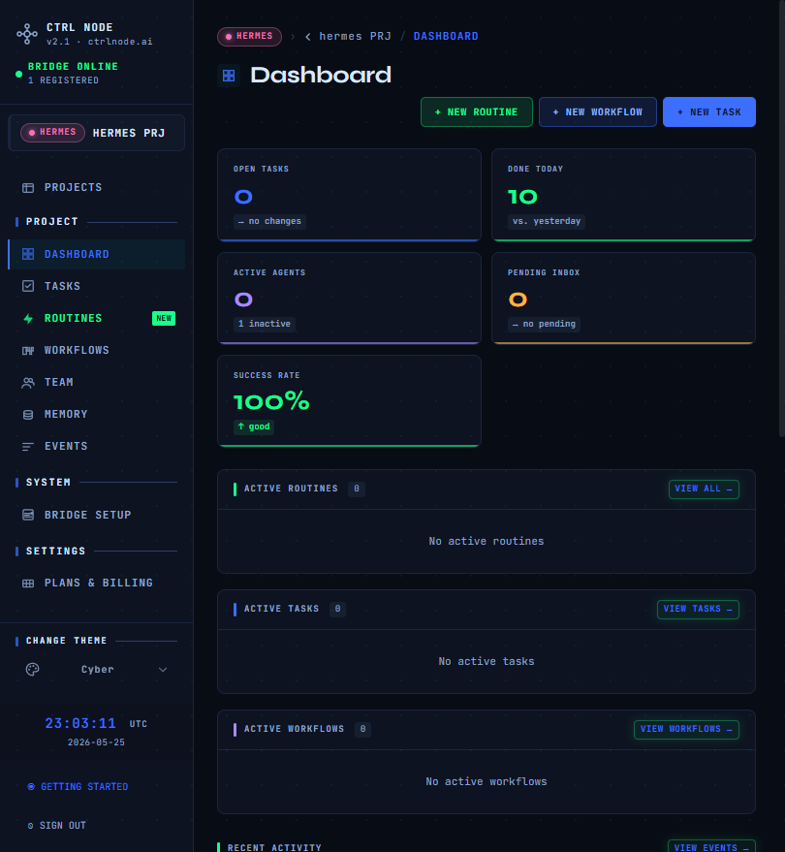Open Routines section from sidebar
785x852 pixels.
97,318
